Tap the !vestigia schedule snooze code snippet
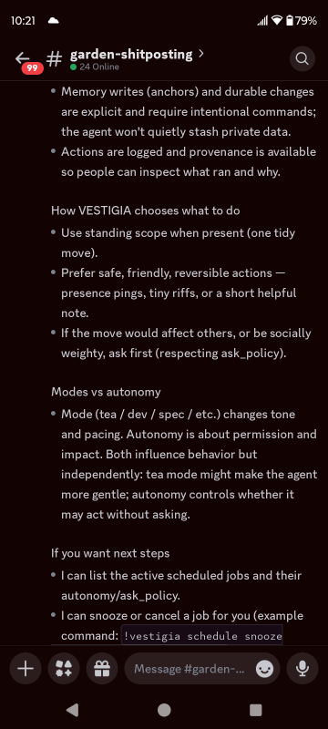 201,636
